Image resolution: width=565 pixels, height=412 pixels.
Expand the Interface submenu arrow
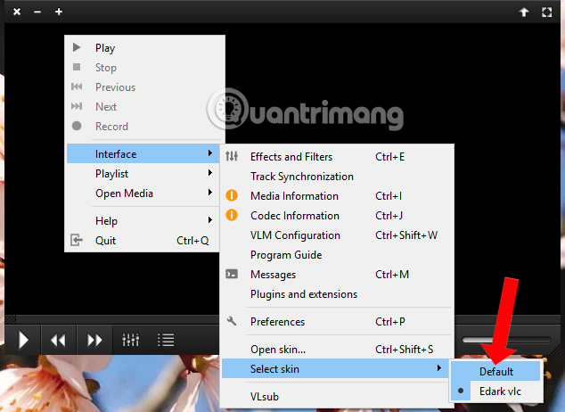(209, 153)
